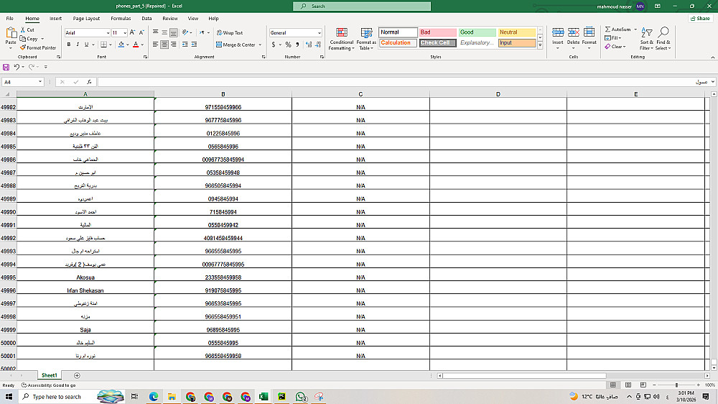This screenshot has width=718, height=404.
Task: Select column B header
Action: 223,94
